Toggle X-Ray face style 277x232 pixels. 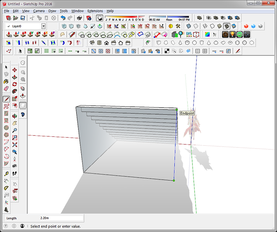189,26
